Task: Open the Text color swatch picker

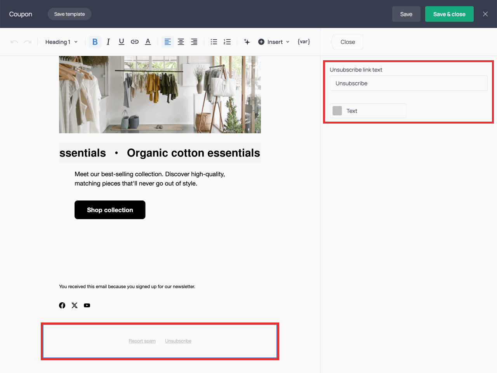Action: 337,111
